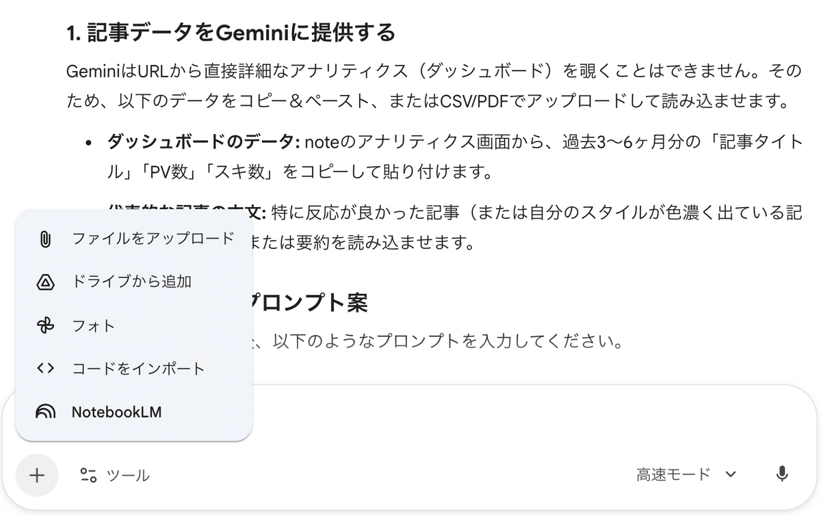Click the プロンプト案 heading text
The width and height of the screenshot is (821, 516).
[311, 303]
